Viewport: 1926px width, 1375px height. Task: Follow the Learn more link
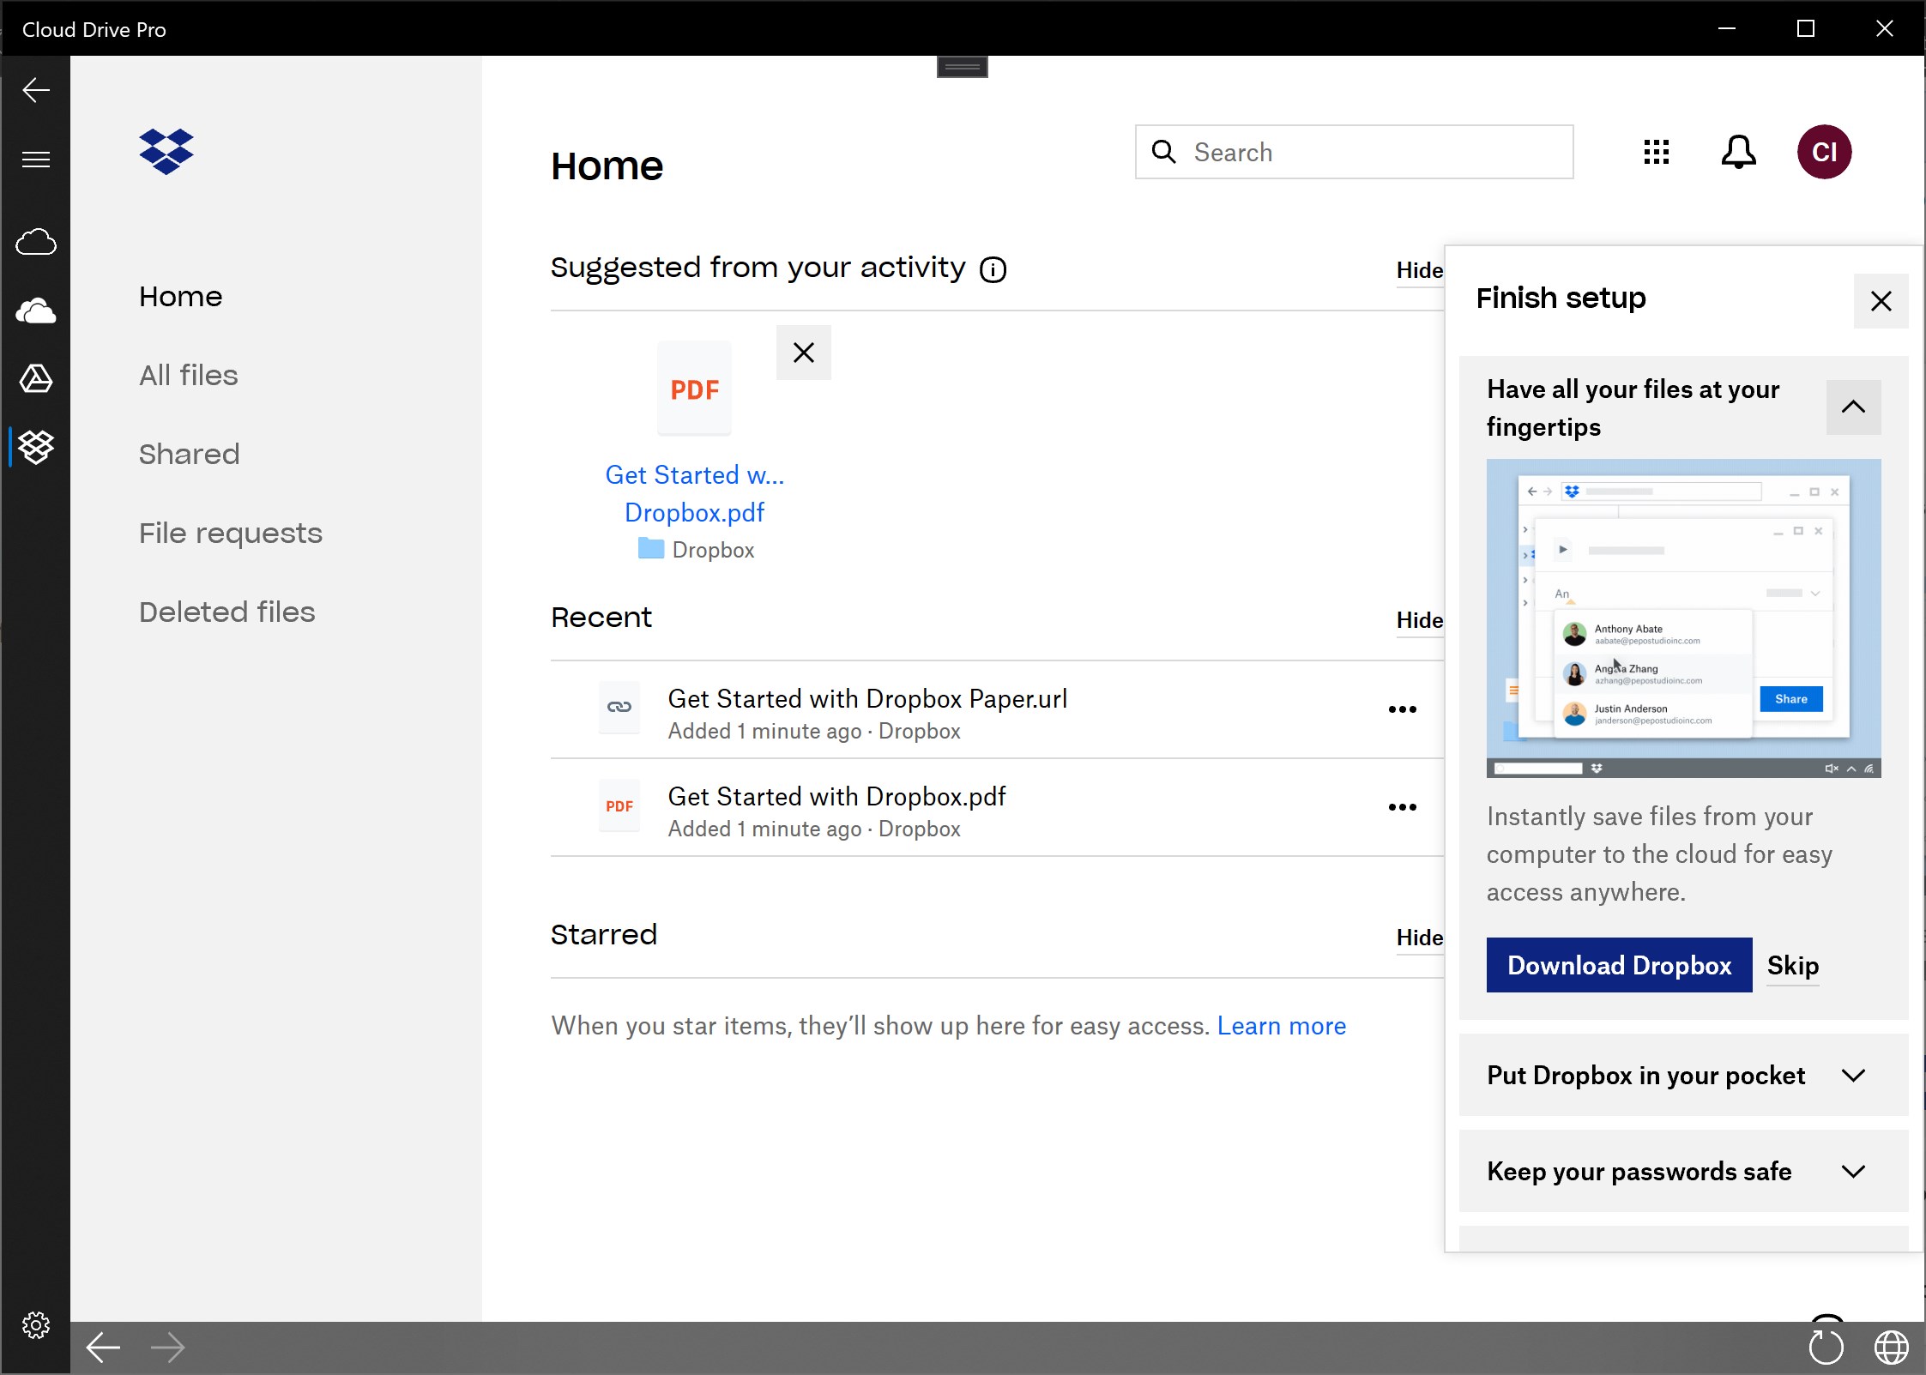1282,1026
